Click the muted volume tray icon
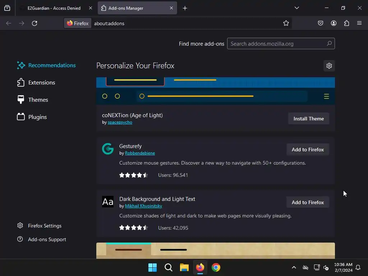Viewport: 368px width, 276px height. click(x=326, y=267)
